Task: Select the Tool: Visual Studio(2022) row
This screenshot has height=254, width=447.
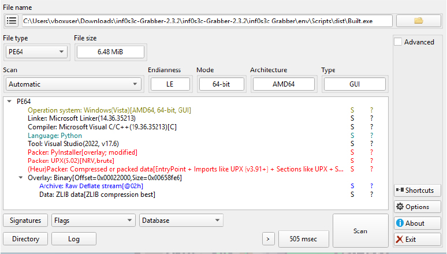Action: pos(73,144)
